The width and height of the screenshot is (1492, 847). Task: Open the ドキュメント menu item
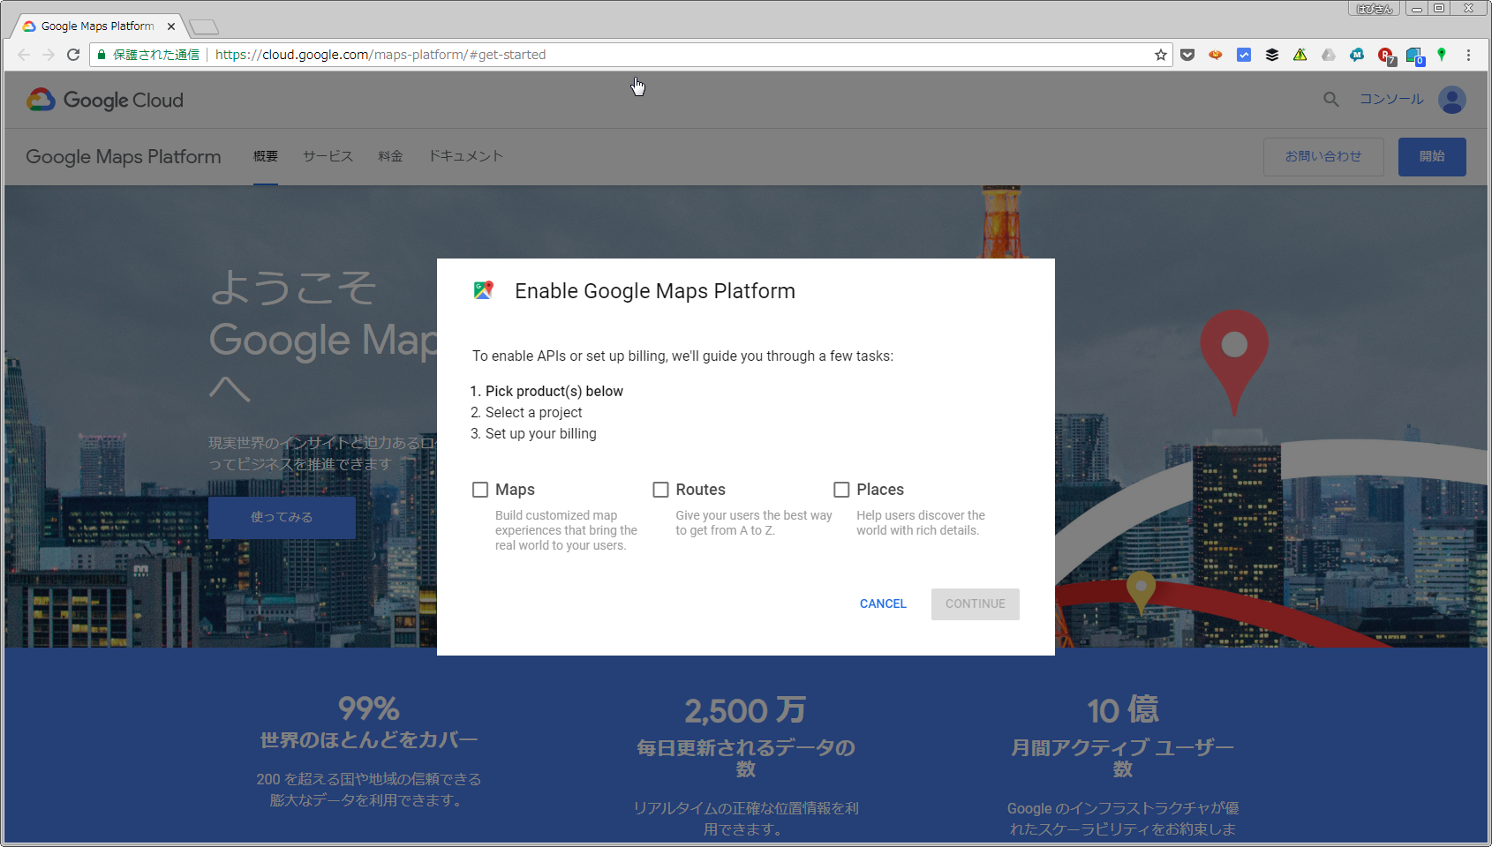pos(466,156)
